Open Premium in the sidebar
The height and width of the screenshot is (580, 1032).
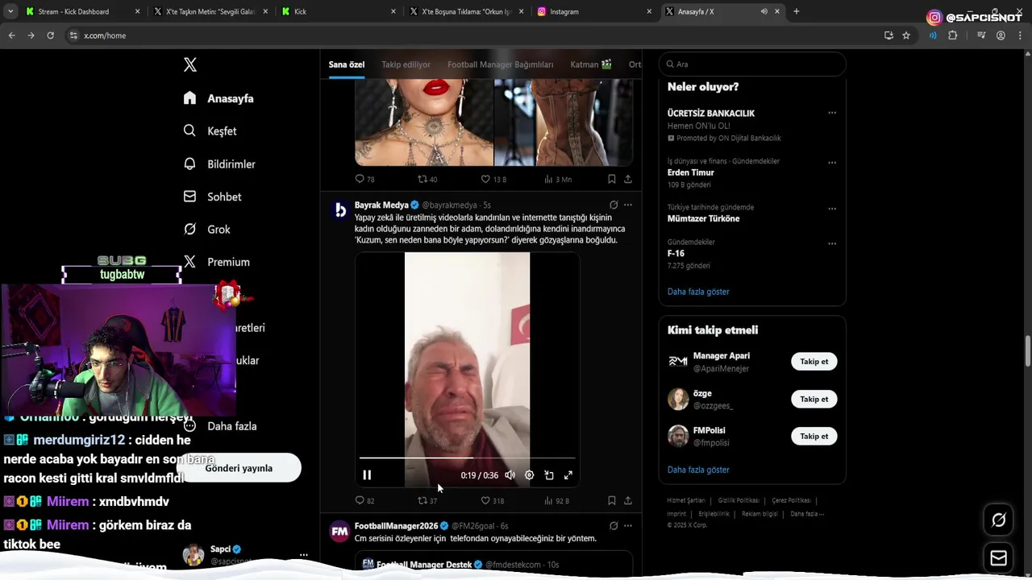pos(216,262)
